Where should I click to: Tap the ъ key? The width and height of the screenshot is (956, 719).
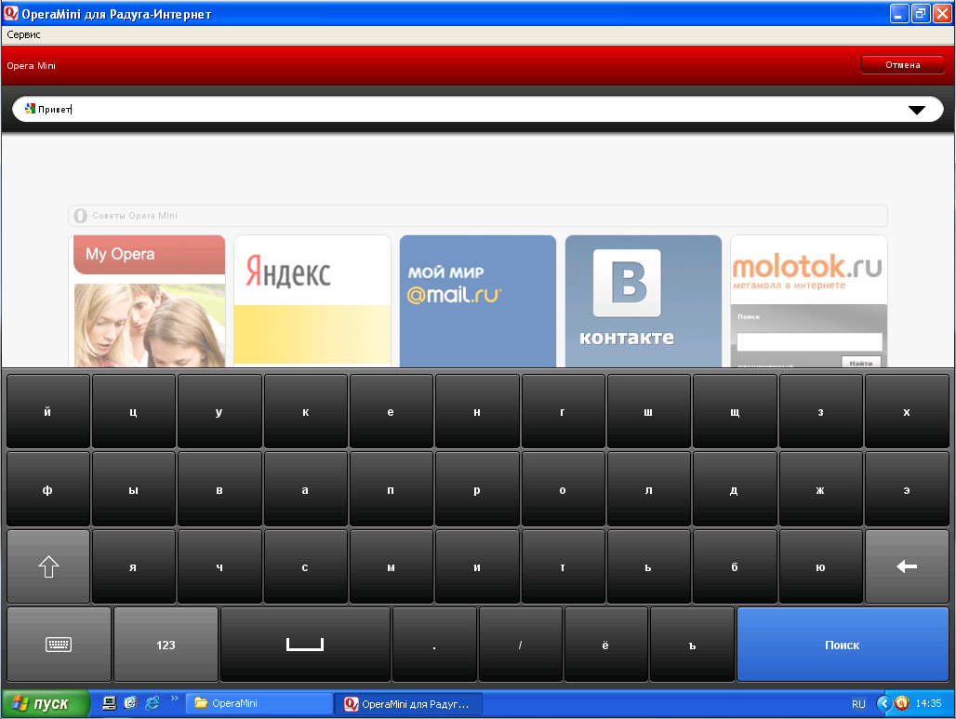[692, 645]
